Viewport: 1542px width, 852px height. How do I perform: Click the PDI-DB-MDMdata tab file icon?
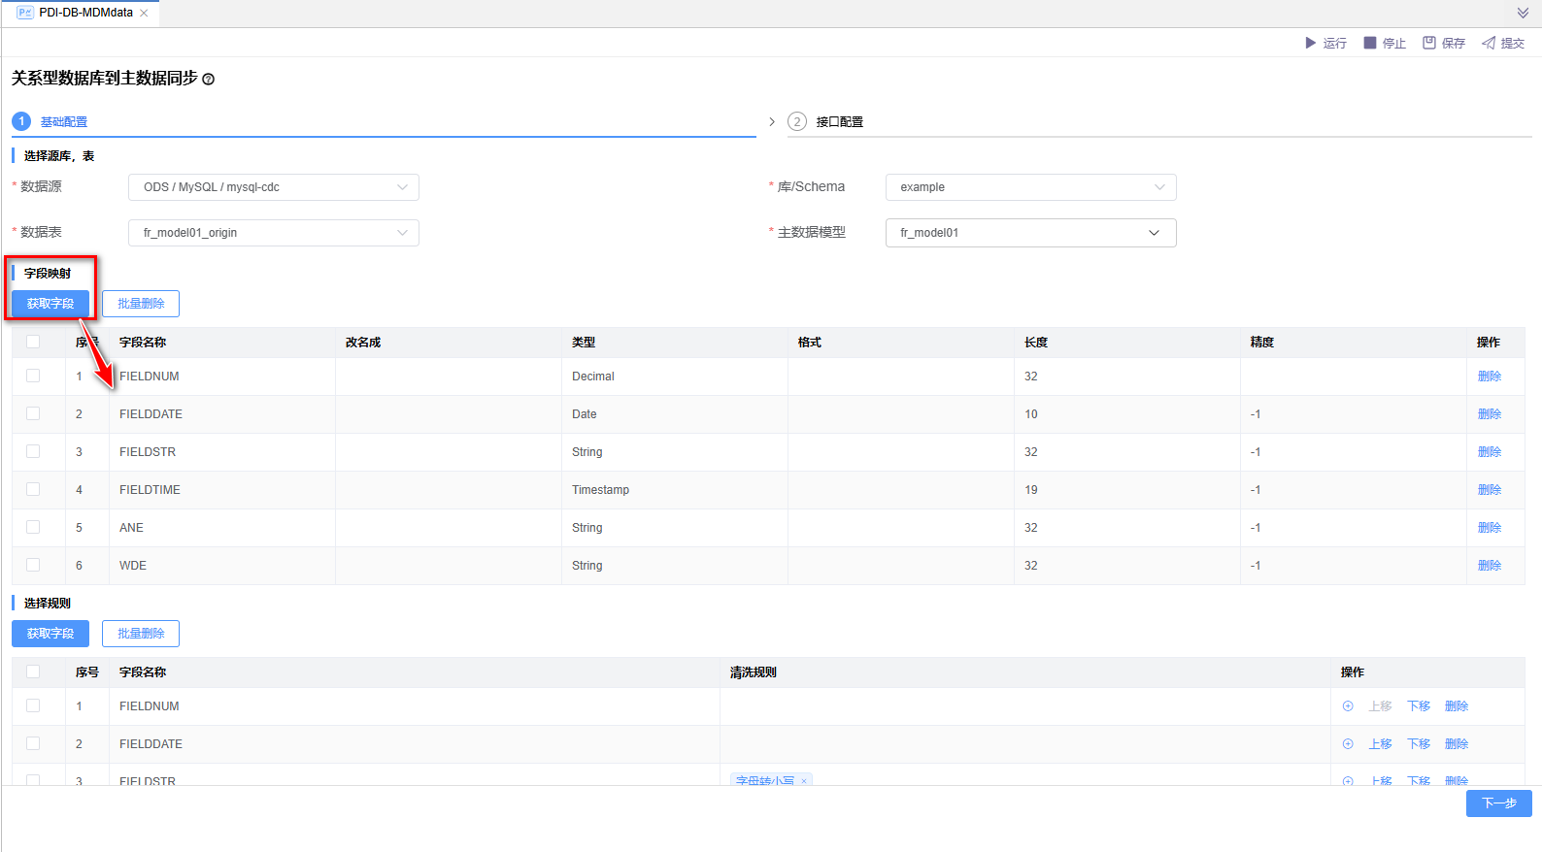[x=25, y=13]
